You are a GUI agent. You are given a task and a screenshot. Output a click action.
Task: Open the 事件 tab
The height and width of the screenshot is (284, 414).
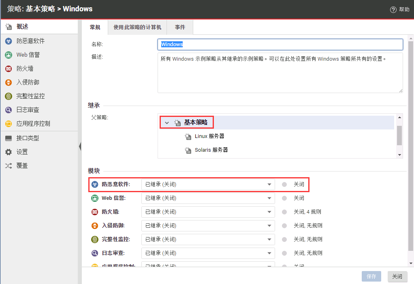click(x=180, y=27)
